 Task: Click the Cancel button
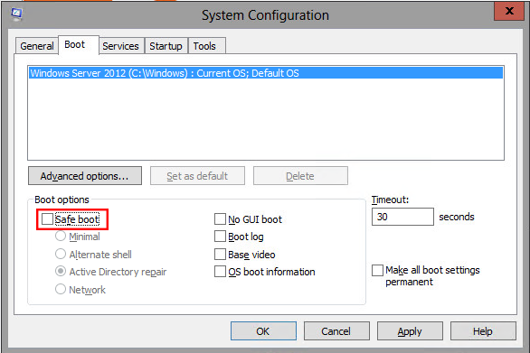tap(336, 331)
